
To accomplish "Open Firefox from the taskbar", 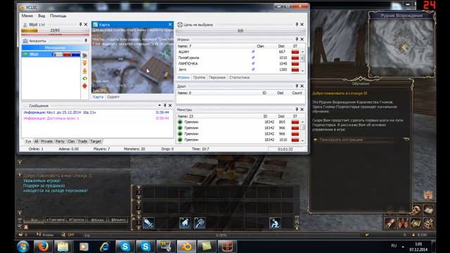I will [x=43, y=247].
